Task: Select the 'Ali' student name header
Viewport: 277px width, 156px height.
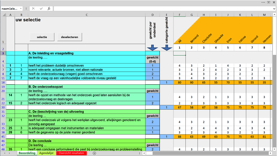Action: tap(180, 41)
